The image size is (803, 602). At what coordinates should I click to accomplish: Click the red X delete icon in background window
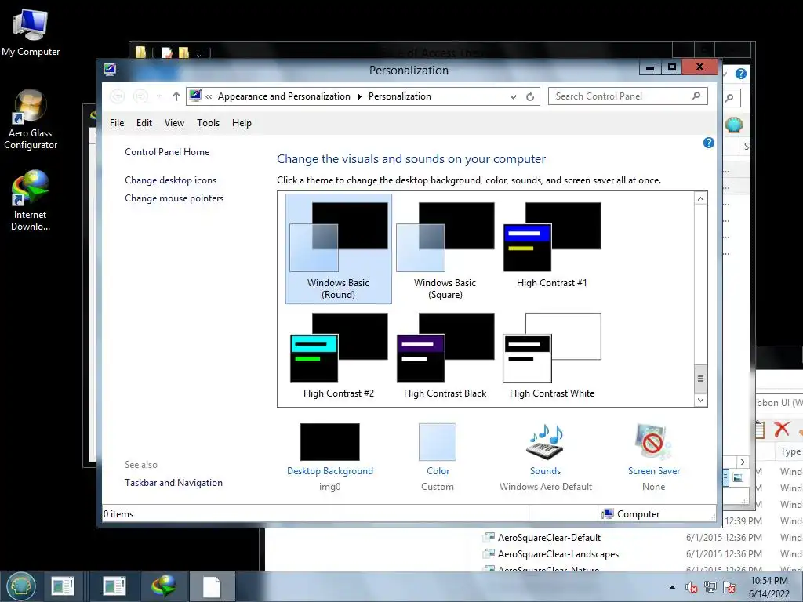(x=782, y=429)
